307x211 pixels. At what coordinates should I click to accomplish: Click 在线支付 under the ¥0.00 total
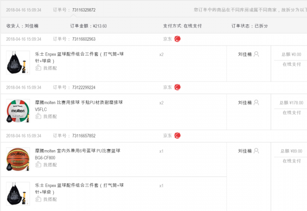292,64
